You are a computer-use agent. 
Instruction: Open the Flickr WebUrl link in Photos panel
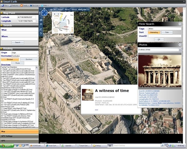point(160,104)
